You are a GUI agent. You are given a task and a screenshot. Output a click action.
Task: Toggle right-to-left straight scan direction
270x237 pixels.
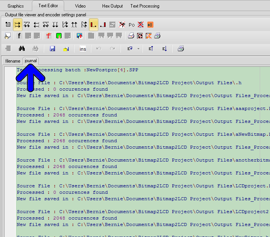click(36, 25)
